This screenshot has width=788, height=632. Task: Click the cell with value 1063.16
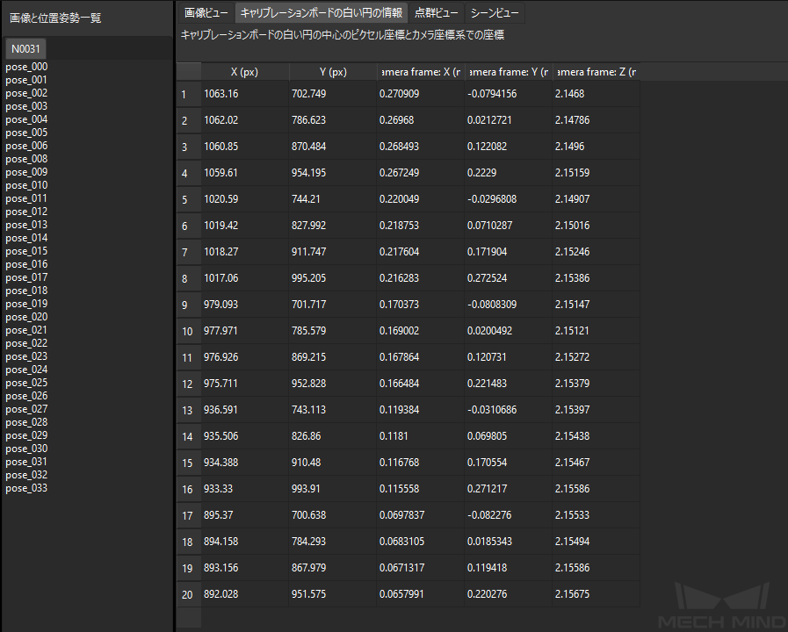point(245,94)
